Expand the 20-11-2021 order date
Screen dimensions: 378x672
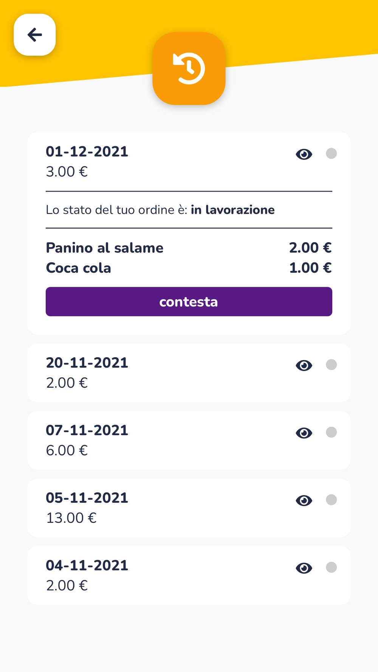tap(87, 363)
